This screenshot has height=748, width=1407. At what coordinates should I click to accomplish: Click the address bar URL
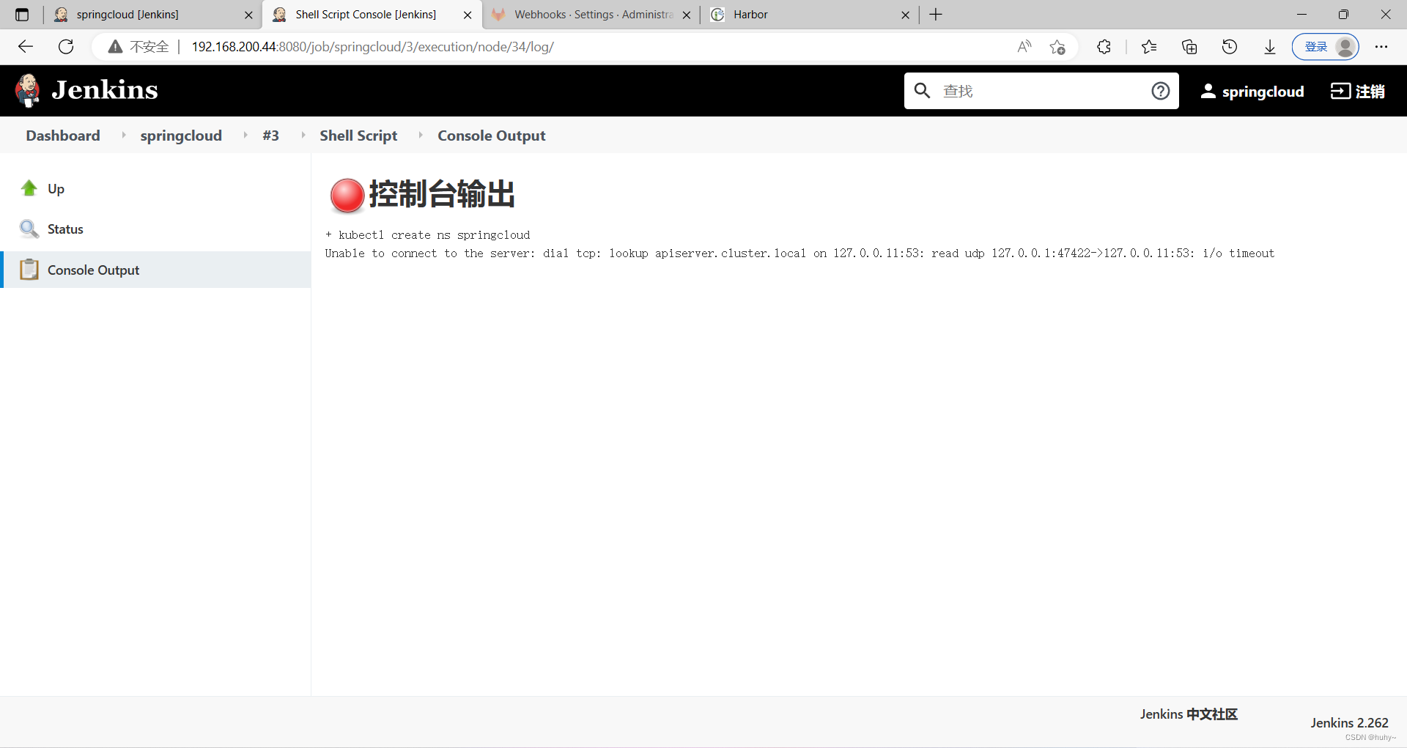[372, 47]
